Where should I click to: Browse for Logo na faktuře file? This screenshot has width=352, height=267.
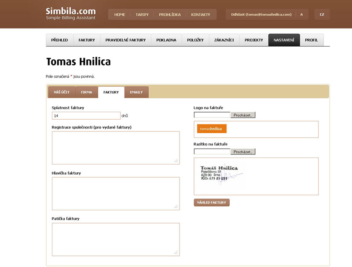(242, 115)
